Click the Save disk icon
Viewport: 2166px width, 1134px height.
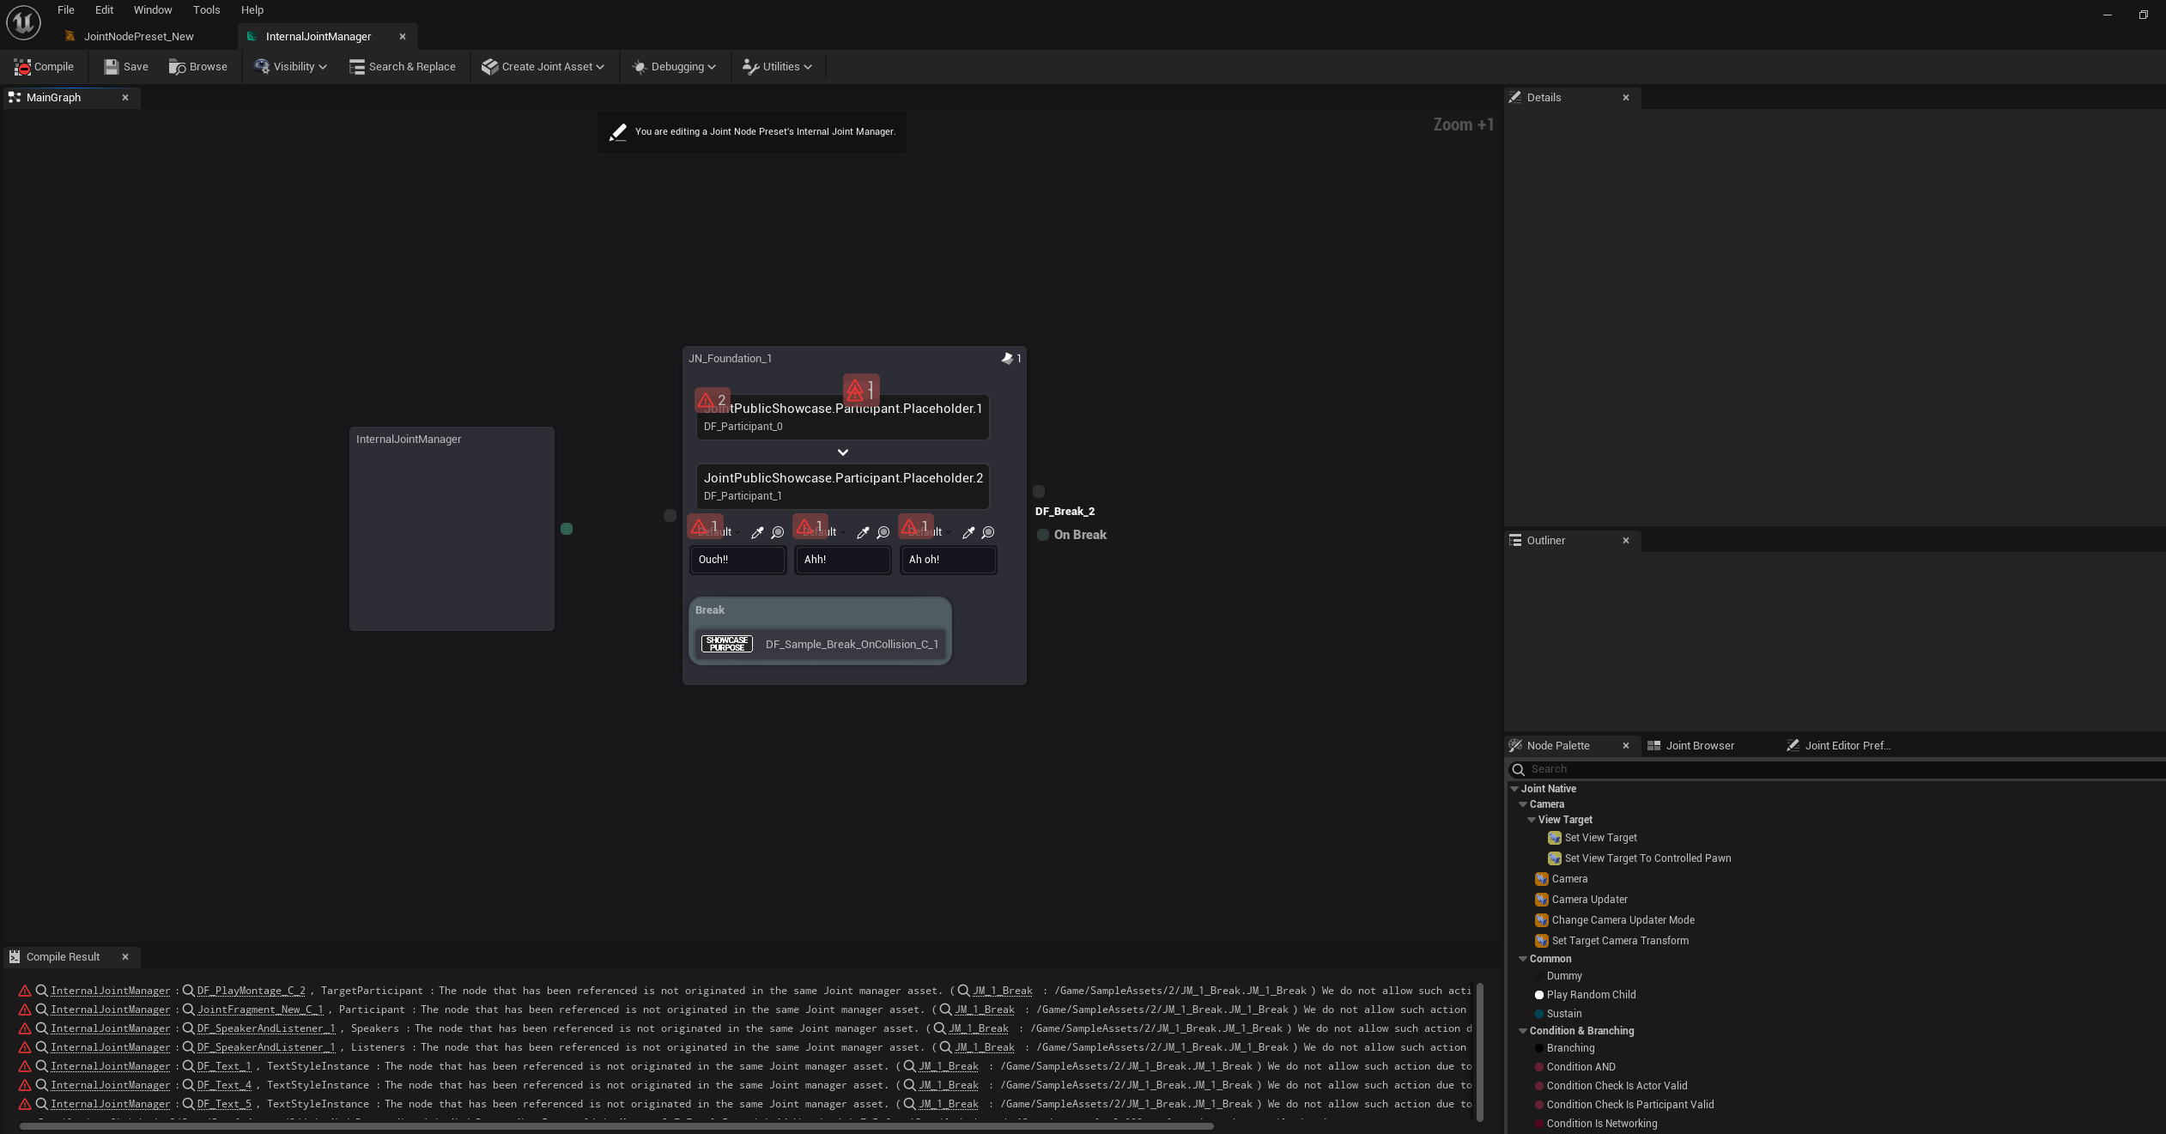pyautogui.click(x=111, y=67)
